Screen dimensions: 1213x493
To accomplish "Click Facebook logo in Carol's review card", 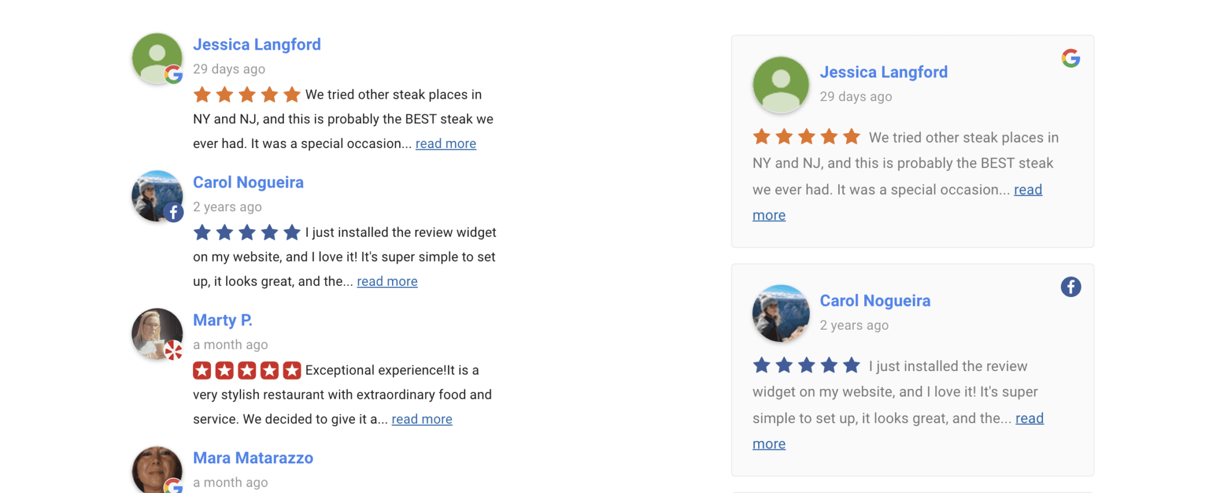I will [x=1070, y=287].
